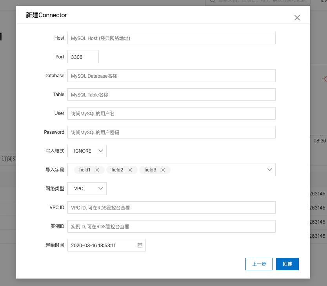Click the Database label
Viewport: 327px width, 286px height.
(x=54, y=75)
